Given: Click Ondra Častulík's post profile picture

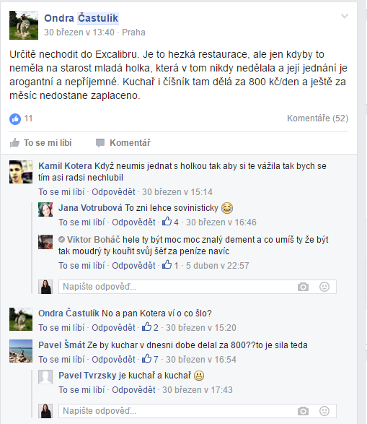Looking at the screenshot, I should [x=24, y=25].
